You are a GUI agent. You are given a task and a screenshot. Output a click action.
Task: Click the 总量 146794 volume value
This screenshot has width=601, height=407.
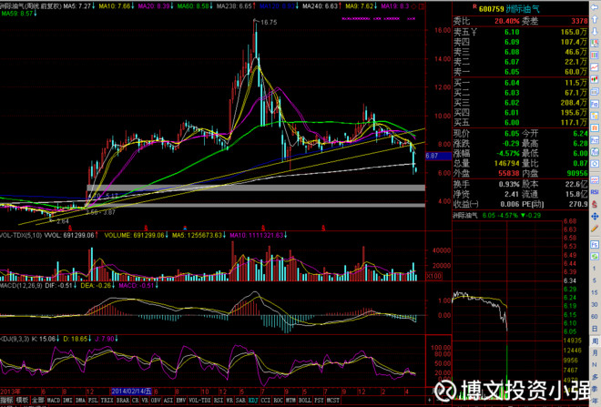tap(506, 163)
